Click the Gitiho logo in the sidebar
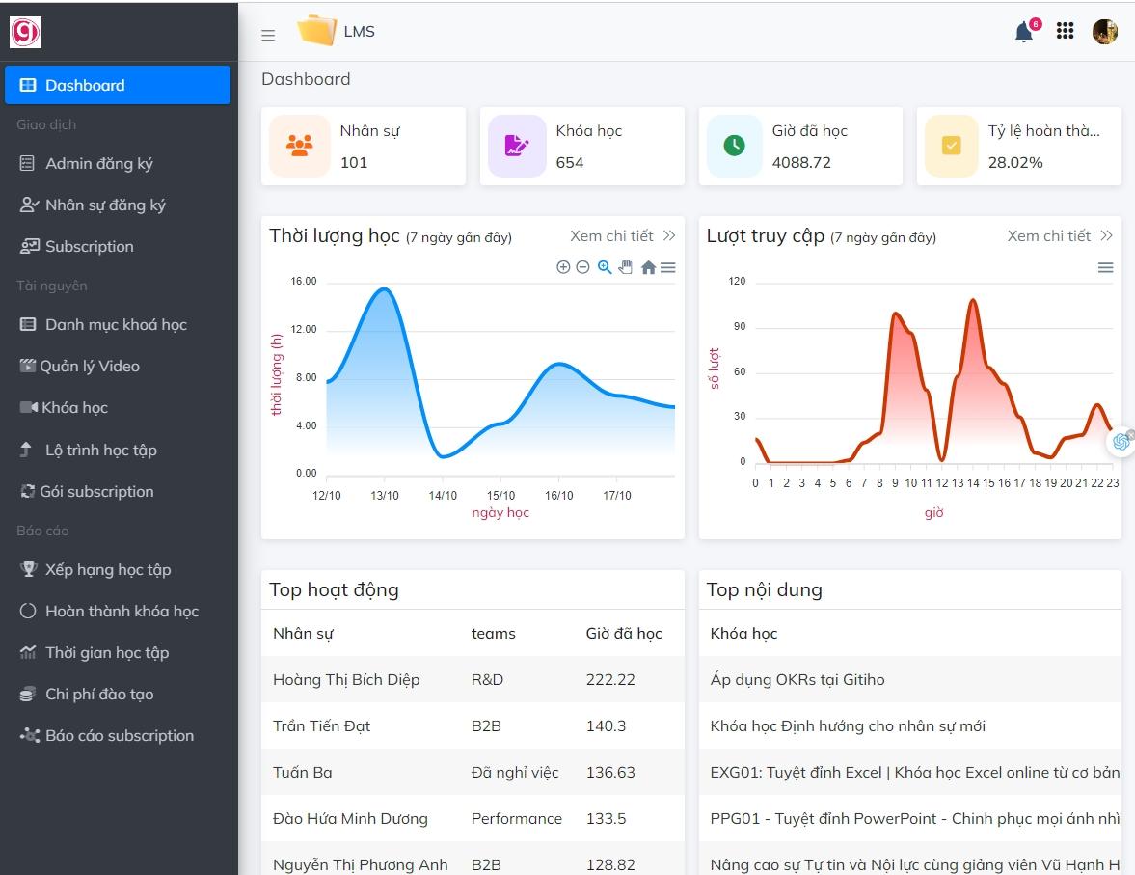1135x875 pixels. pyautogui.click(x=25, y=31)
